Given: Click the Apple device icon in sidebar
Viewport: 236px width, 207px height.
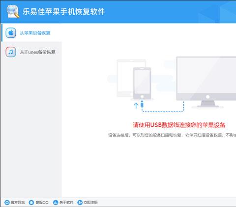Looking at the screenshot, I should click(x=11, y=33).
